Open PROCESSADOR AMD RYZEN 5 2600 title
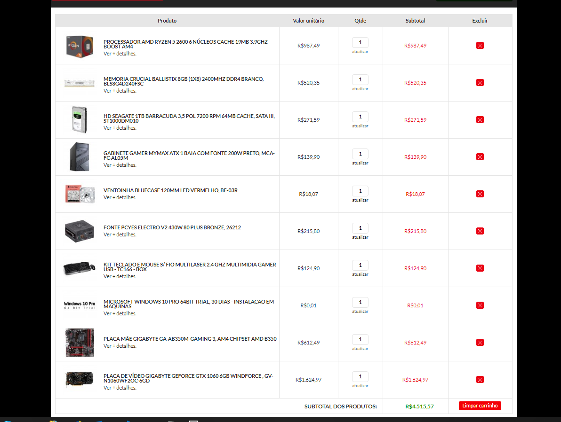Viewport: 561px width, 422px height. [x=185, y=44]
